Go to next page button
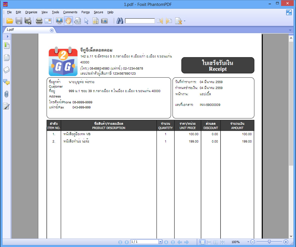The height and width of the screenshot is (247, 296). point(166,242)
